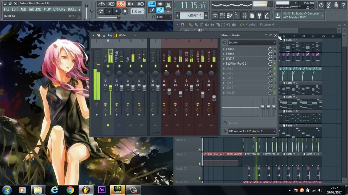Select the mute tool in Playlist toolbar
Image resolution: width=348 pixels, height=195 pixels.
207,25
